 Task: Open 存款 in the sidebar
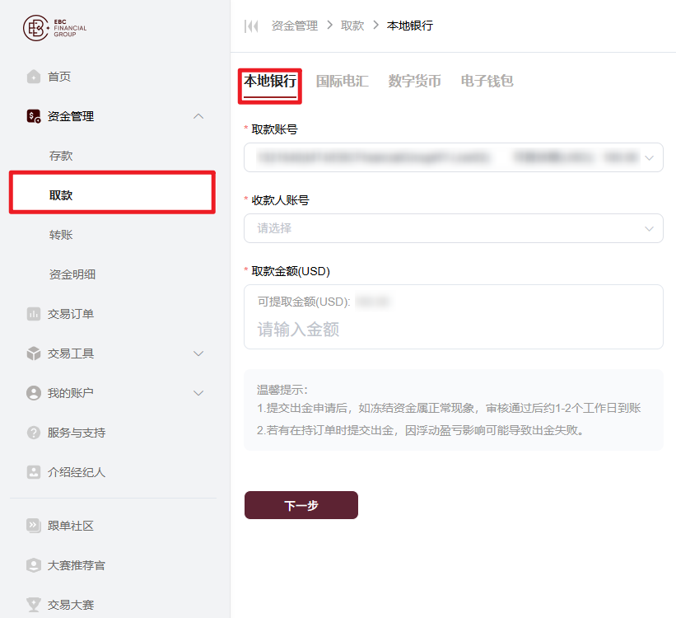[61, 156]
